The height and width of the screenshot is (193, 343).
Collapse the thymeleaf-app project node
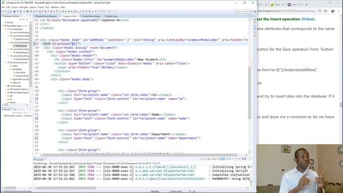3,26
